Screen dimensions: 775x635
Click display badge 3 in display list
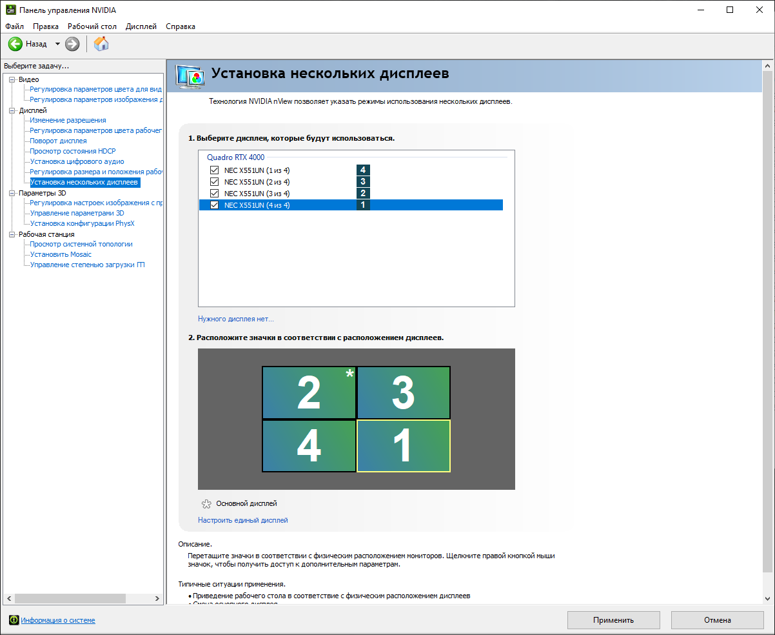(x=363, y=182)
